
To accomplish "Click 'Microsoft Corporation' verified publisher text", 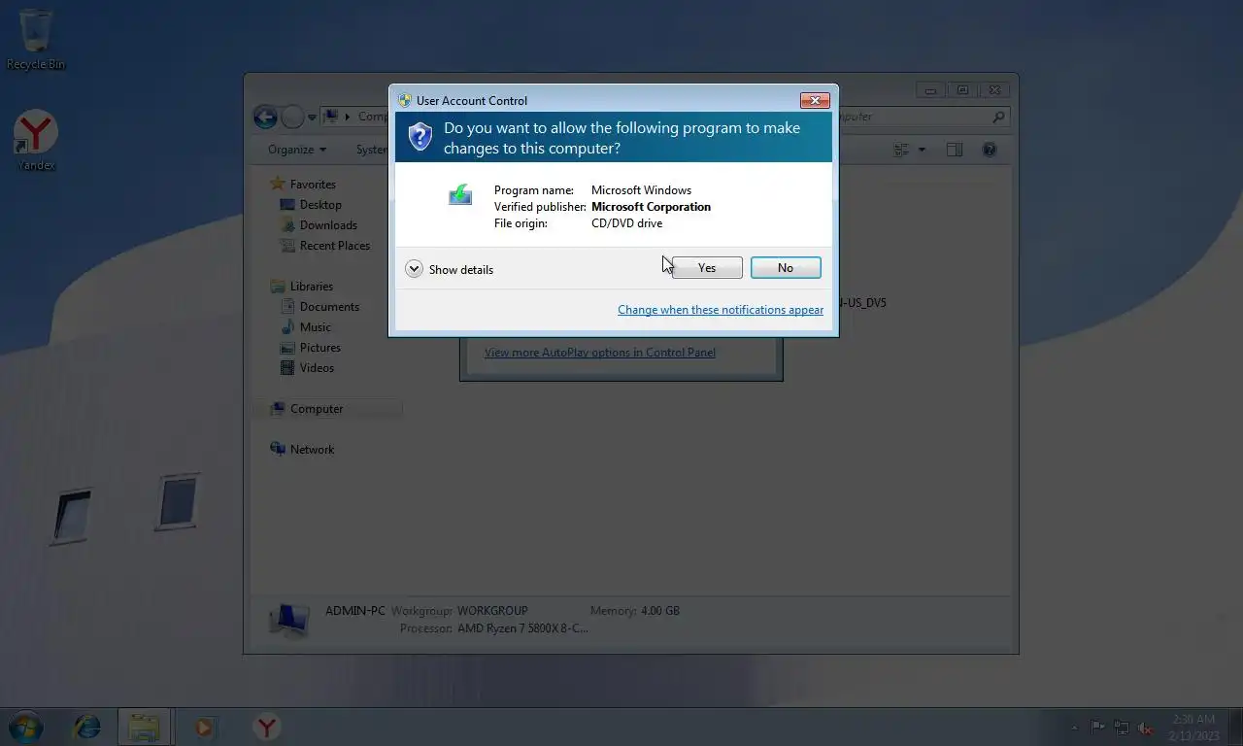I will [651, 207].
